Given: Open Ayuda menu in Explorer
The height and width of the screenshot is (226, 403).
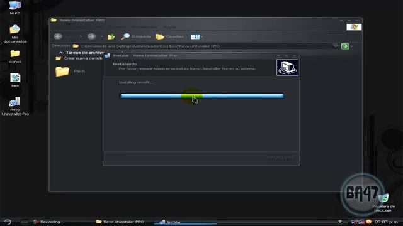Looking at the screenshot, I should (170, 27).
